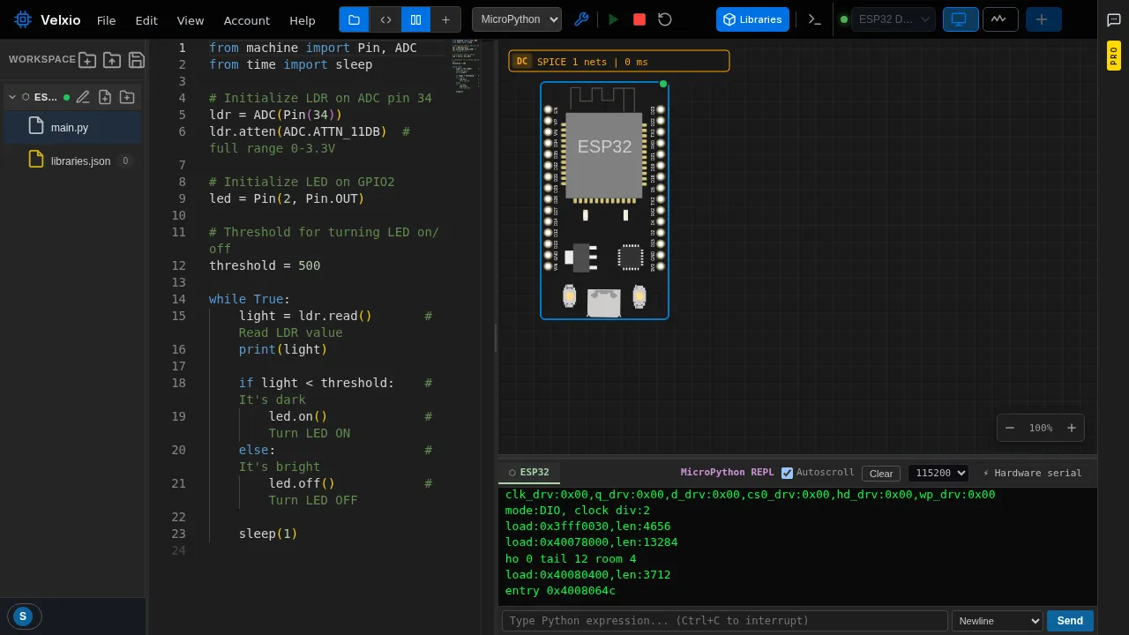The width and height of the screenshot is (1129, 635).
Task: Click the yellow PRO badge
Action: [x=1114, y=56]
